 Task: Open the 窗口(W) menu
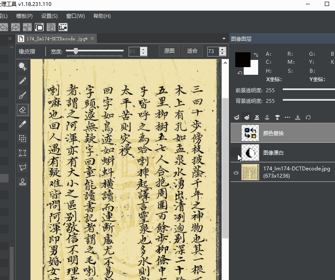(76, 16)
